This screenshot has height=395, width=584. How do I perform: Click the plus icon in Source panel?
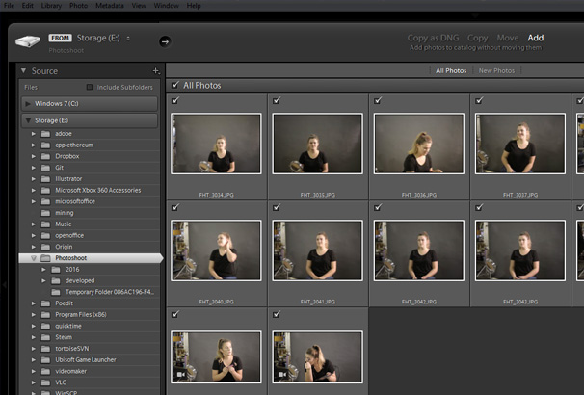click(x=155, y=71)
